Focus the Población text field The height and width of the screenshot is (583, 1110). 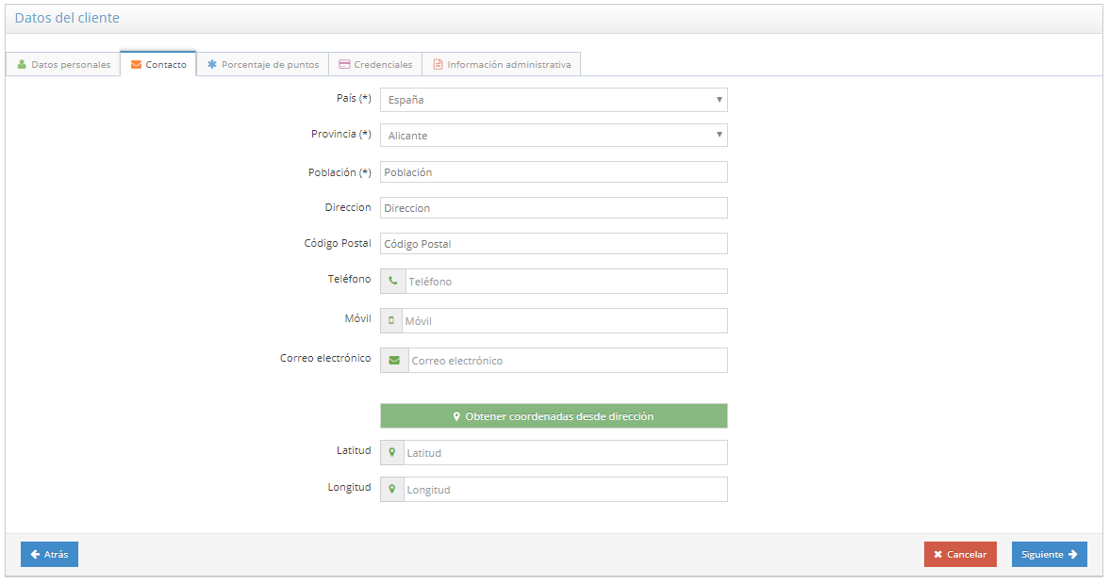(x=554, y=172)
